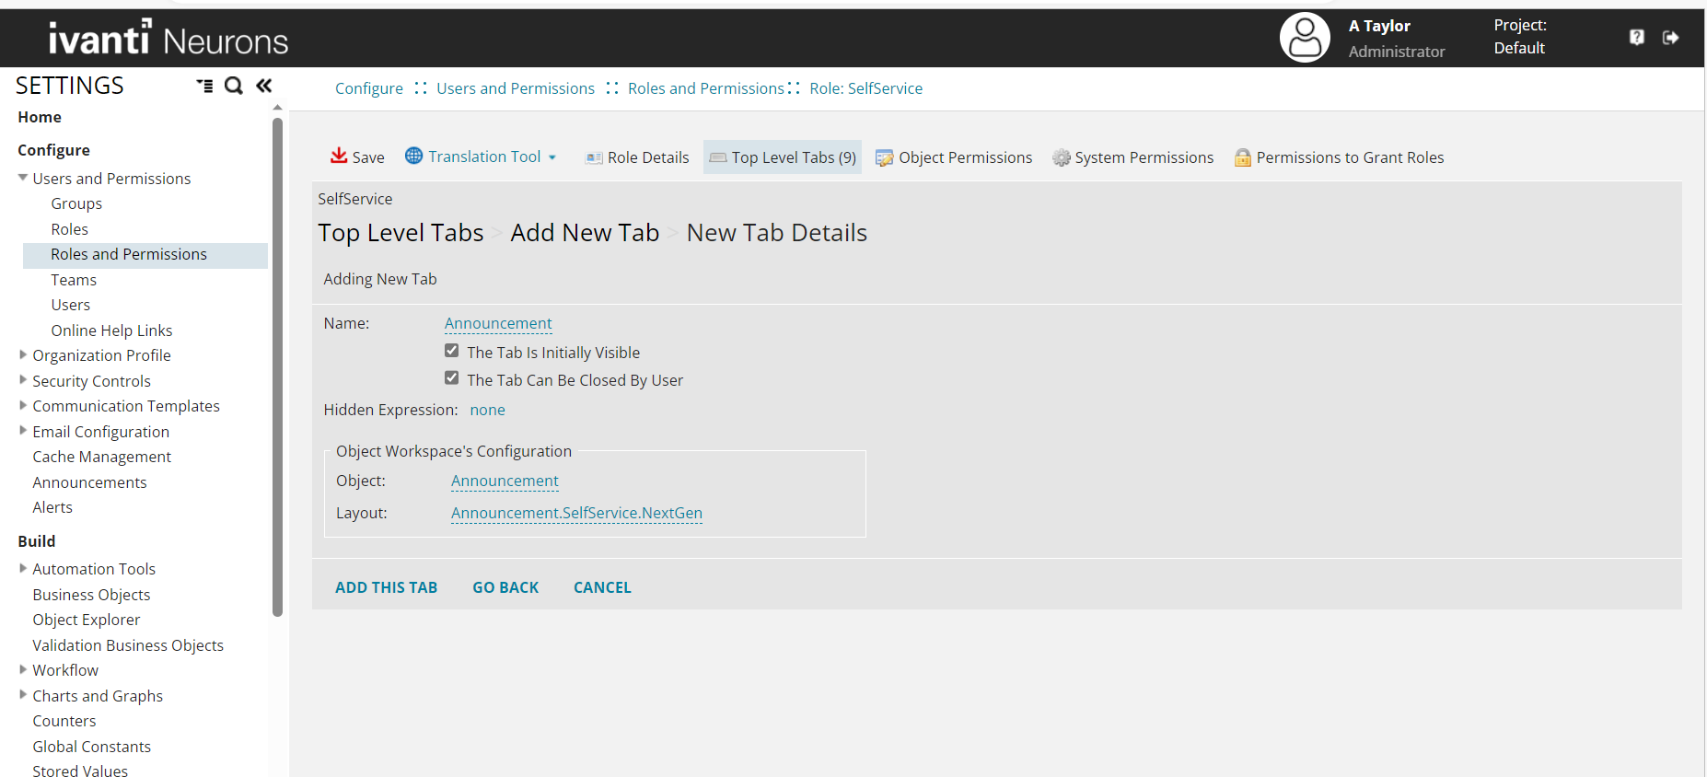This screenshot has height=777, width=1707.
Task: Uncheck The Tab Is Initially Visible
Action: tap(452, 351)
